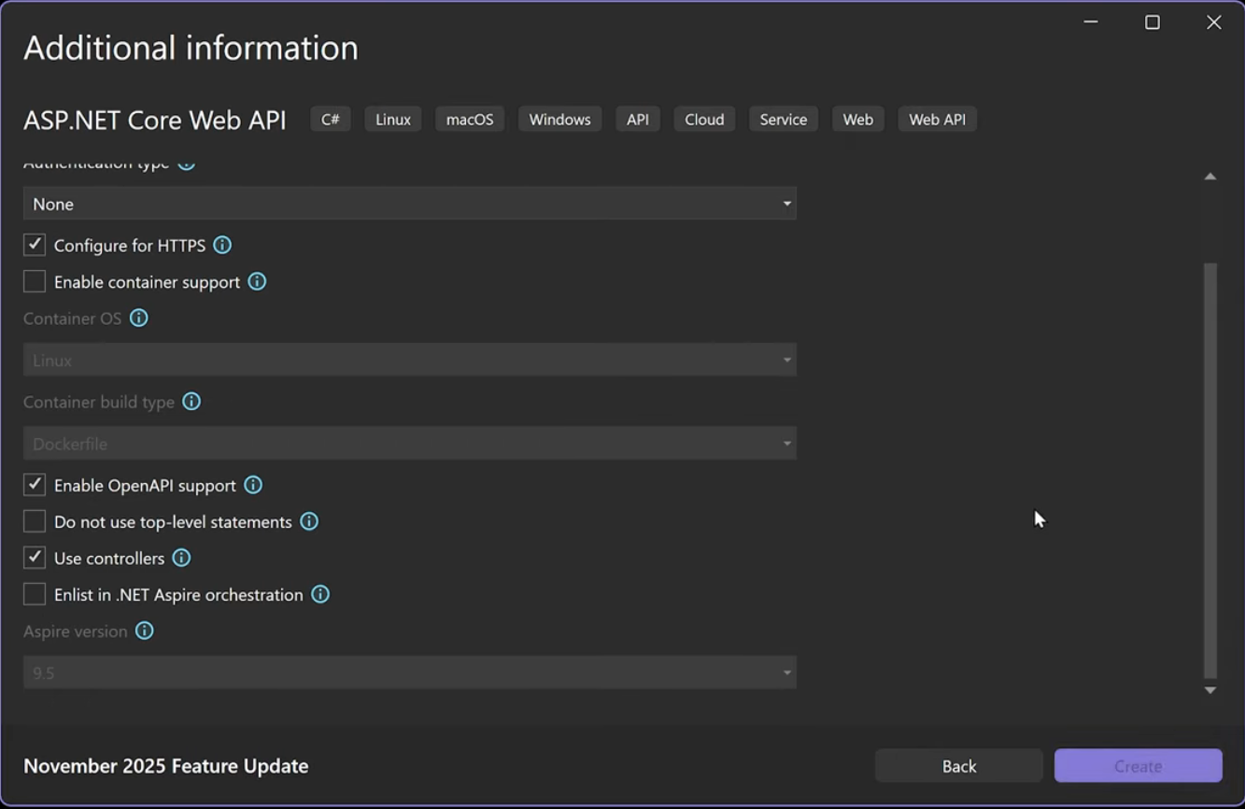Click the Configure for HTTPS info icon
This screenshot has height=809, width=1245.
(221, 245)
